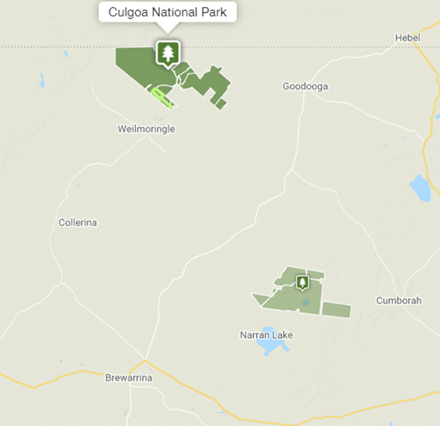Click the Narran Lake label
This screenshot has width=440, height=426.
point(266,335)
